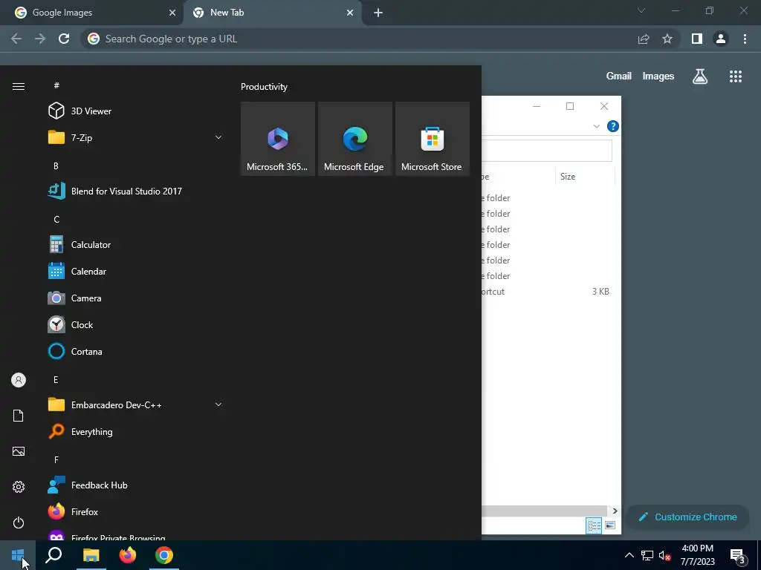
Task: Launch Blend for Visual Studio 2017
Action: tap(136, 191)
